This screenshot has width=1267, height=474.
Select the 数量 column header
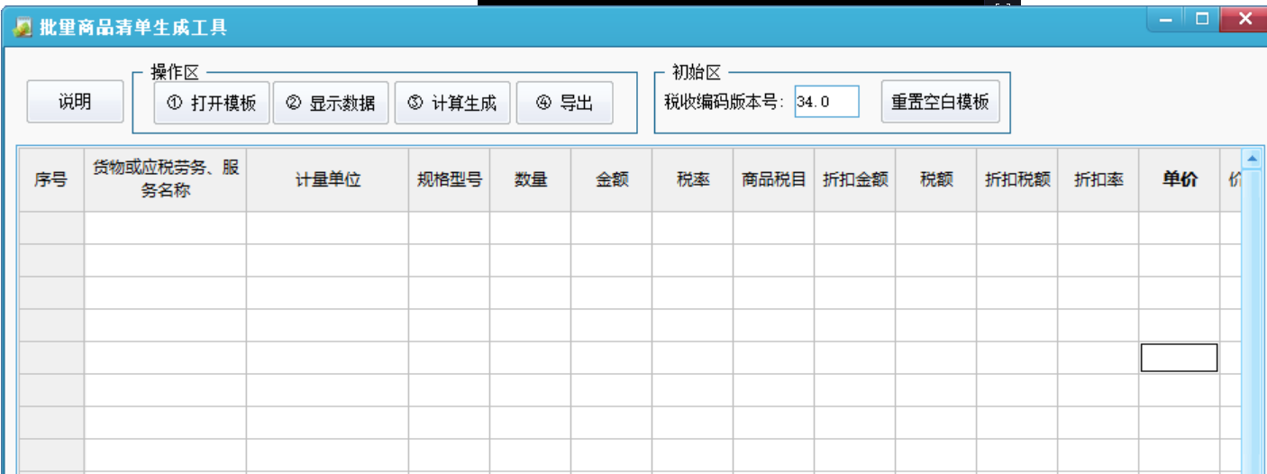(x=530, y=179)
